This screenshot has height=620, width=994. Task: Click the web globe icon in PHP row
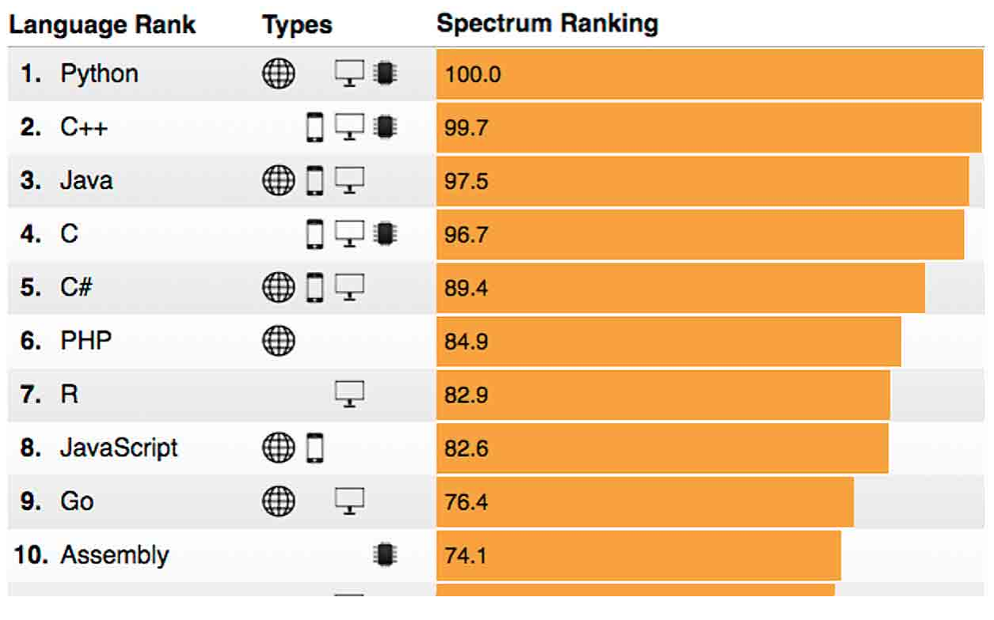[278, 342]
